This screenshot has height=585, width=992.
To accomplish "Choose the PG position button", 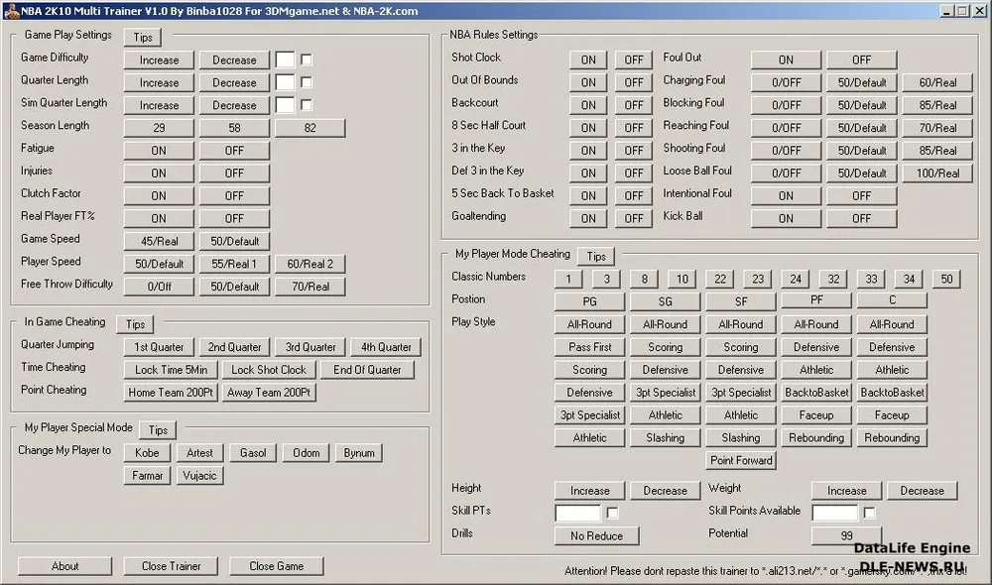I will [589, 301].
